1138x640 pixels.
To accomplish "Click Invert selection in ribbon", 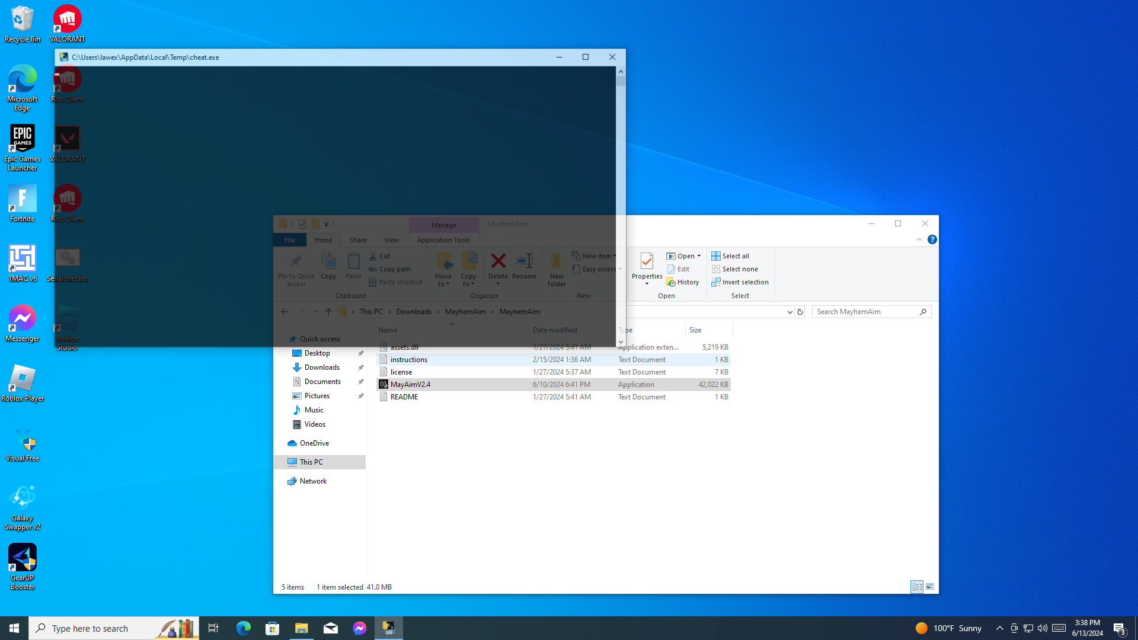I will pyautogui.click(x=740, y=283).
